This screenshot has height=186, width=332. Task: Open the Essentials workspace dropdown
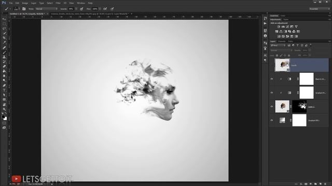(x=320, y=9)
